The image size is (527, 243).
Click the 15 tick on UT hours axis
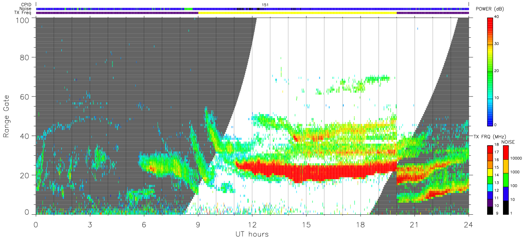click(x=306, y=225)
